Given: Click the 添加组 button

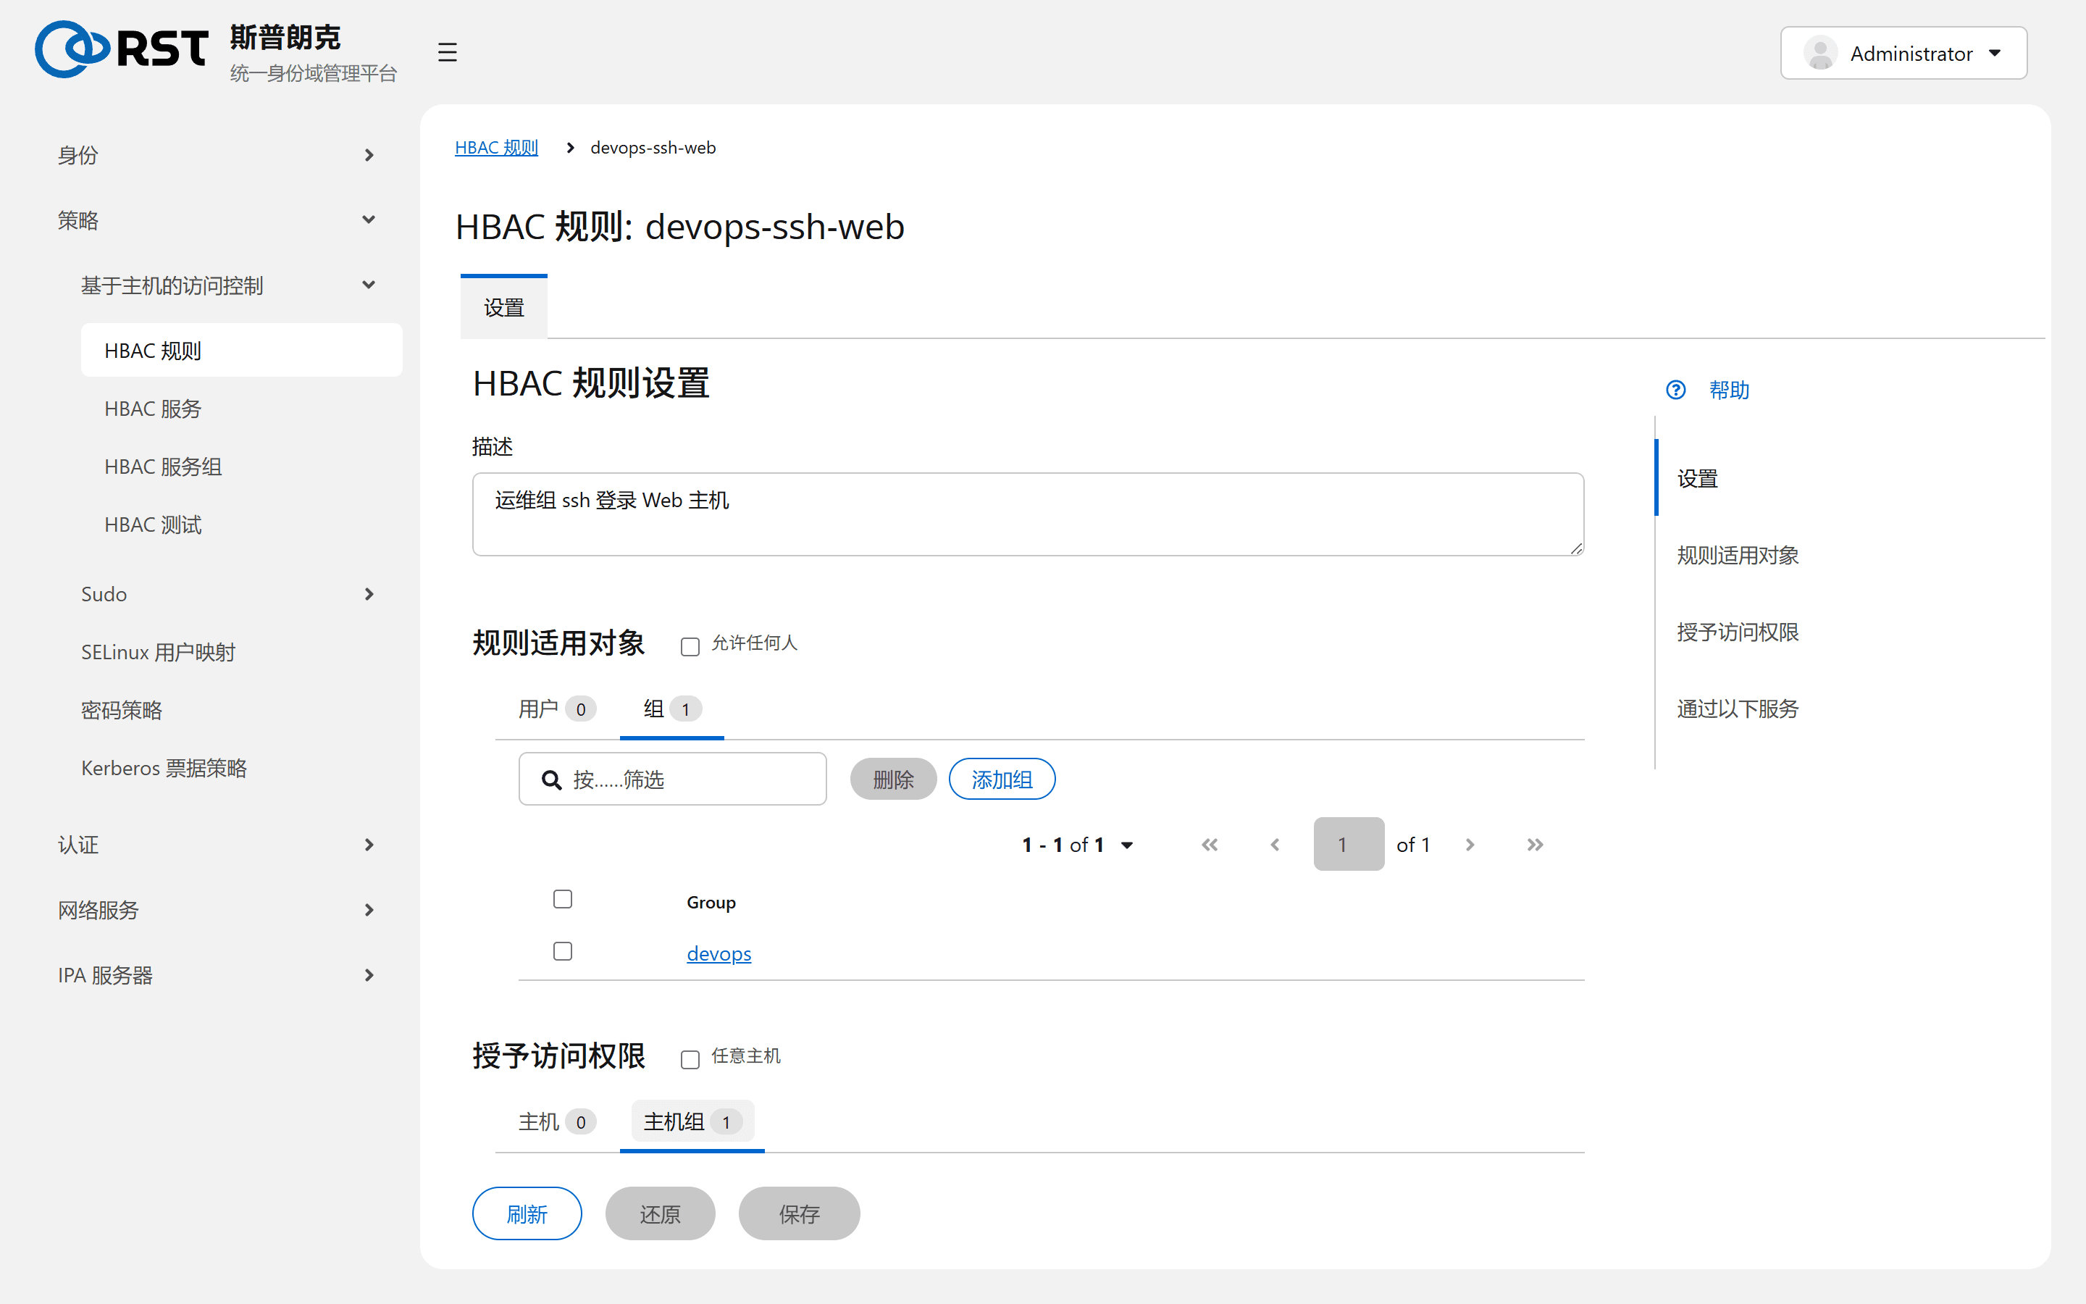Looking at the screenshot, I should 1002,780.
